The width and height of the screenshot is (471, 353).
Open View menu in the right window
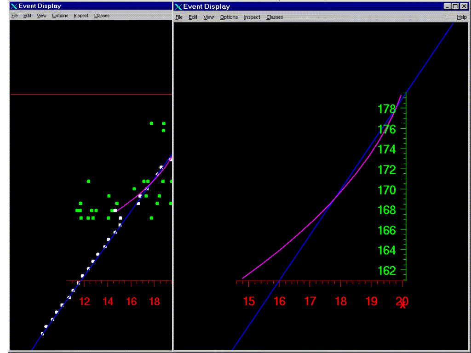[x=208, y=17]
